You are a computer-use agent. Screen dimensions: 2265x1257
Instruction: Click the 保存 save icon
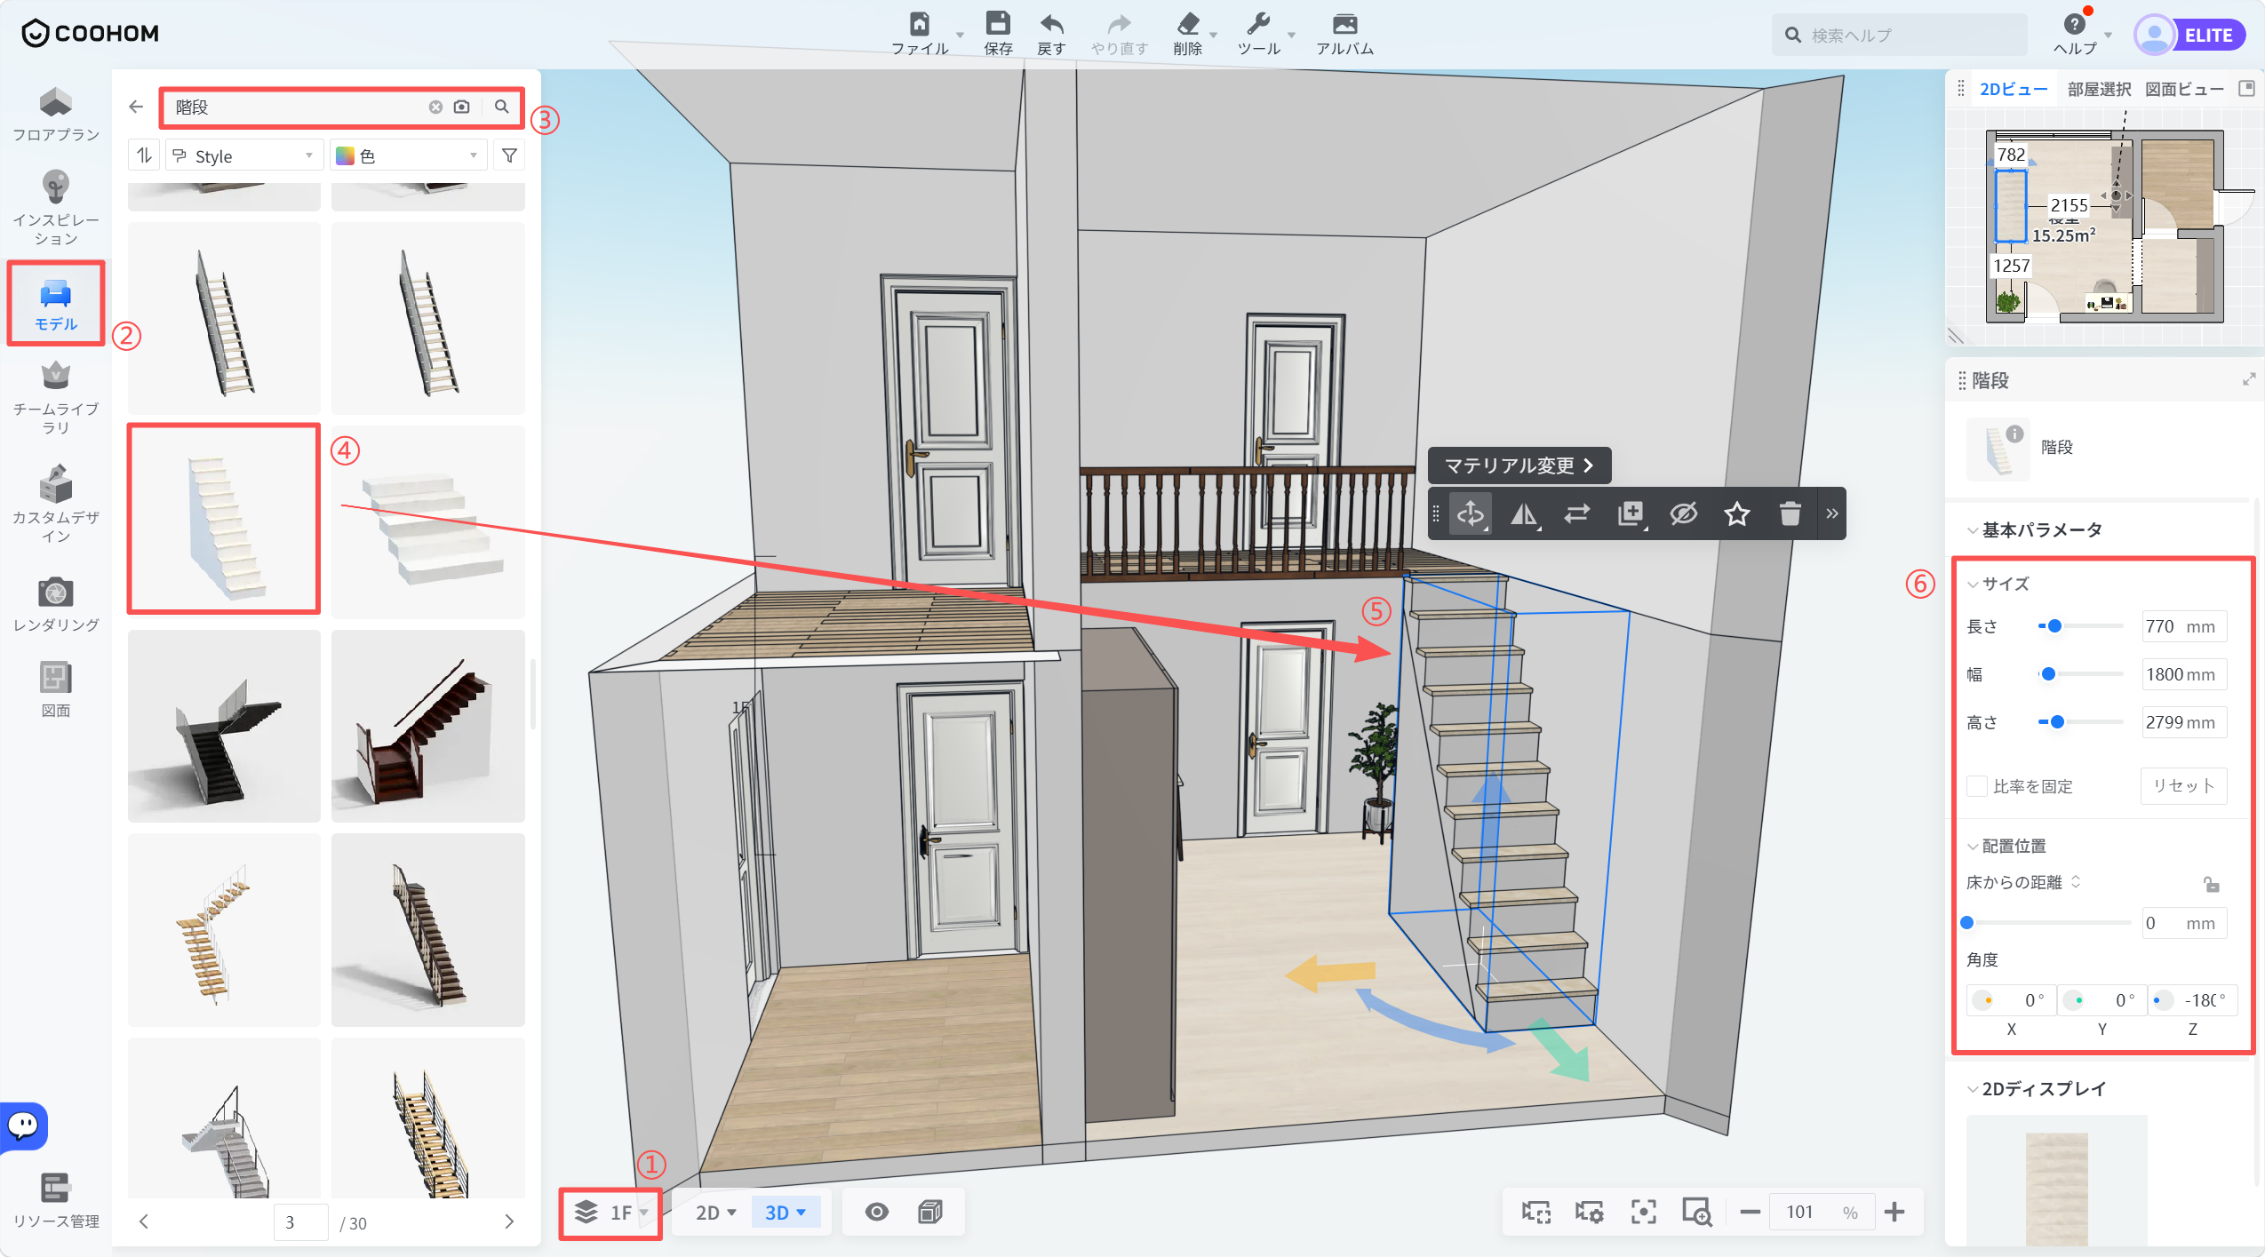pyautogui.click(x=998, y=34)
